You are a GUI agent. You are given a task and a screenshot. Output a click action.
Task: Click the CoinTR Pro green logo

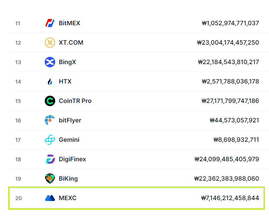pyautogui.click(x=50, y=101)
